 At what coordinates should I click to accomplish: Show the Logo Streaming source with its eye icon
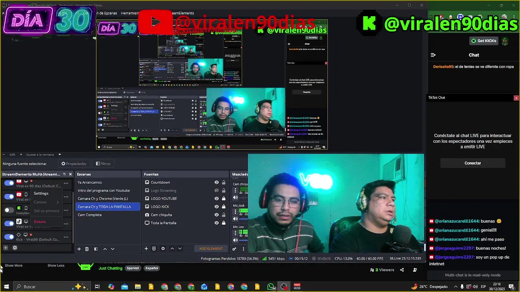click(x=217, y=191)
